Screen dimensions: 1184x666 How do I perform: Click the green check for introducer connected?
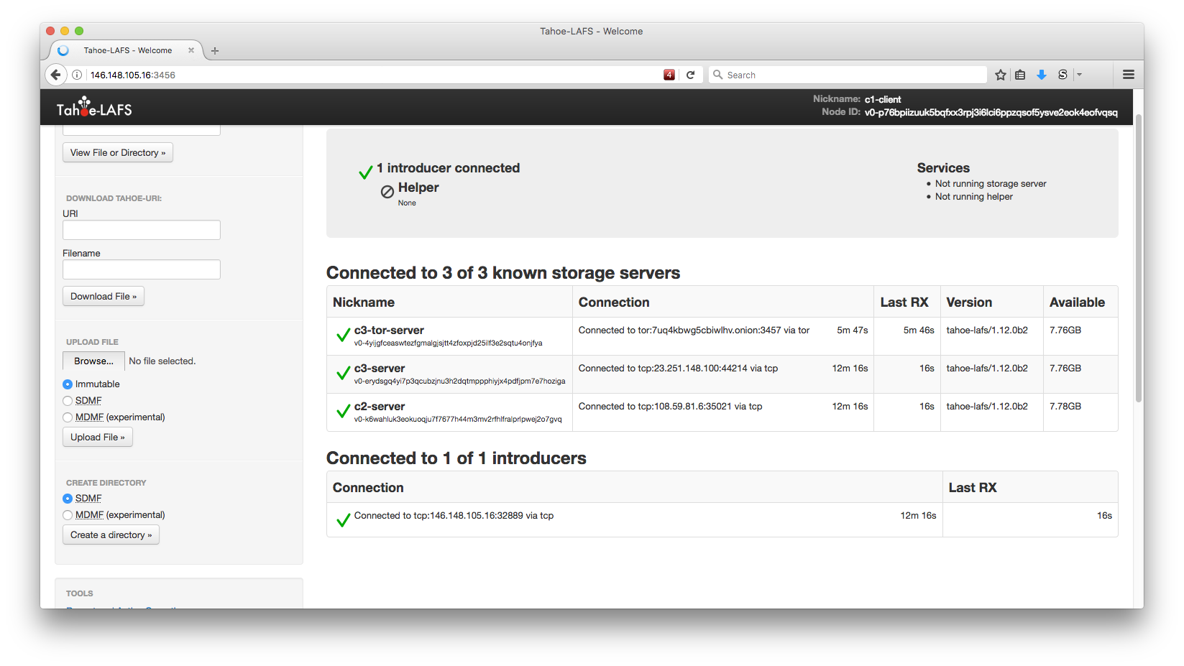pyautogui.click(x=366, y=172)
